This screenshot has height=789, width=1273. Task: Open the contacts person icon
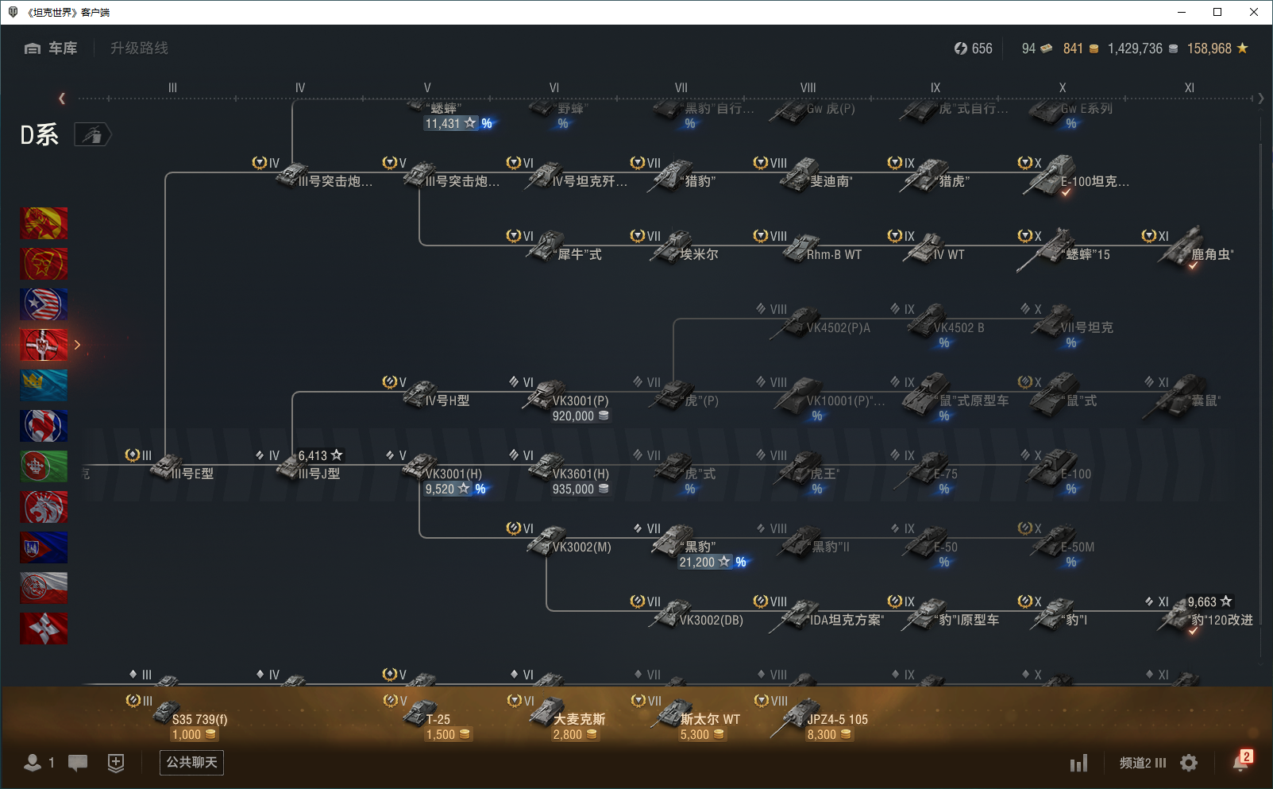(33, 763)
